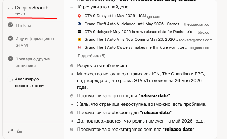The width and height of the screenshot is (227, 139).
Task: Open GTA 6 Delayed to May 2026 - IGN
Action: [115, 16]
